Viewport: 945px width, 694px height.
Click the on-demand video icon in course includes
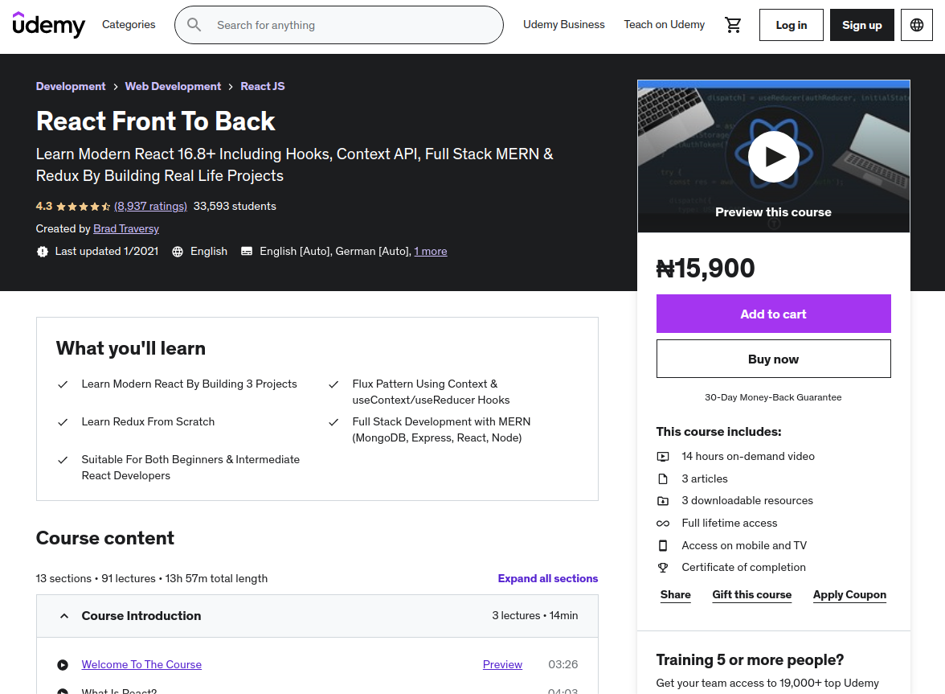(663, 457)
